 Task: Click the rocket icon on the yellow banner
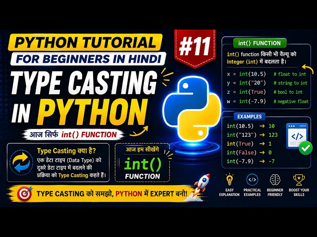(200, 187)
